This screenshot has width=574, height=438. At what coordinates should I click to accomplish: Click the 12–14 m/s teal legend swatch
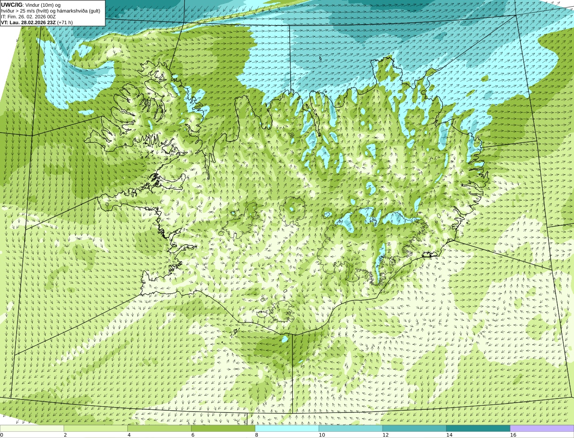[x=414, y=428]
